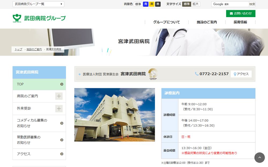Image resolution: width=268 pixels, height=167 pixels.
Task: Click the envelope icon in contact button
Action: click(x=231, y=13)
